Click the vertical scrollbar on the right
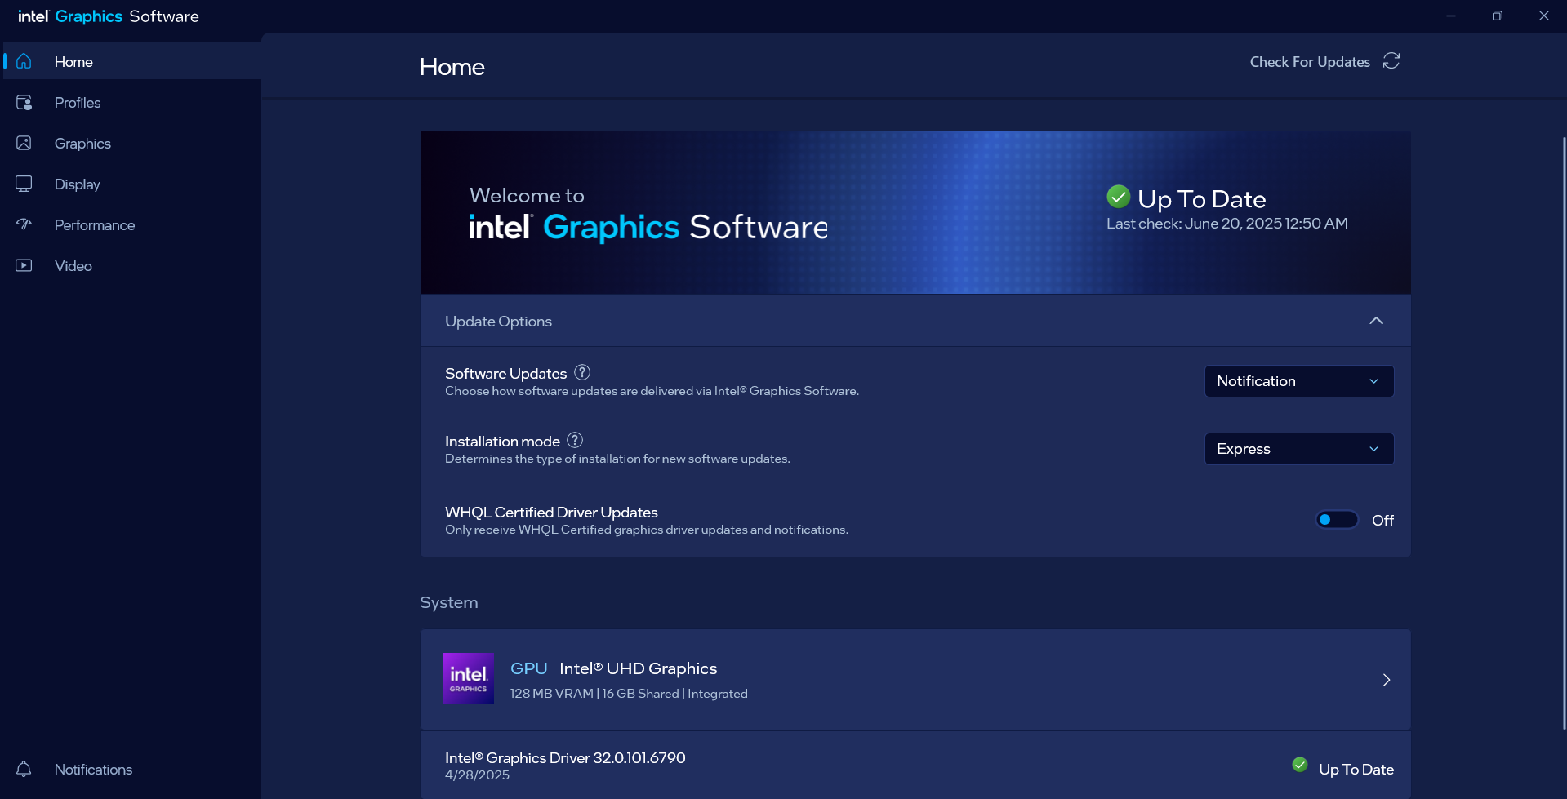 [1564, 433]
